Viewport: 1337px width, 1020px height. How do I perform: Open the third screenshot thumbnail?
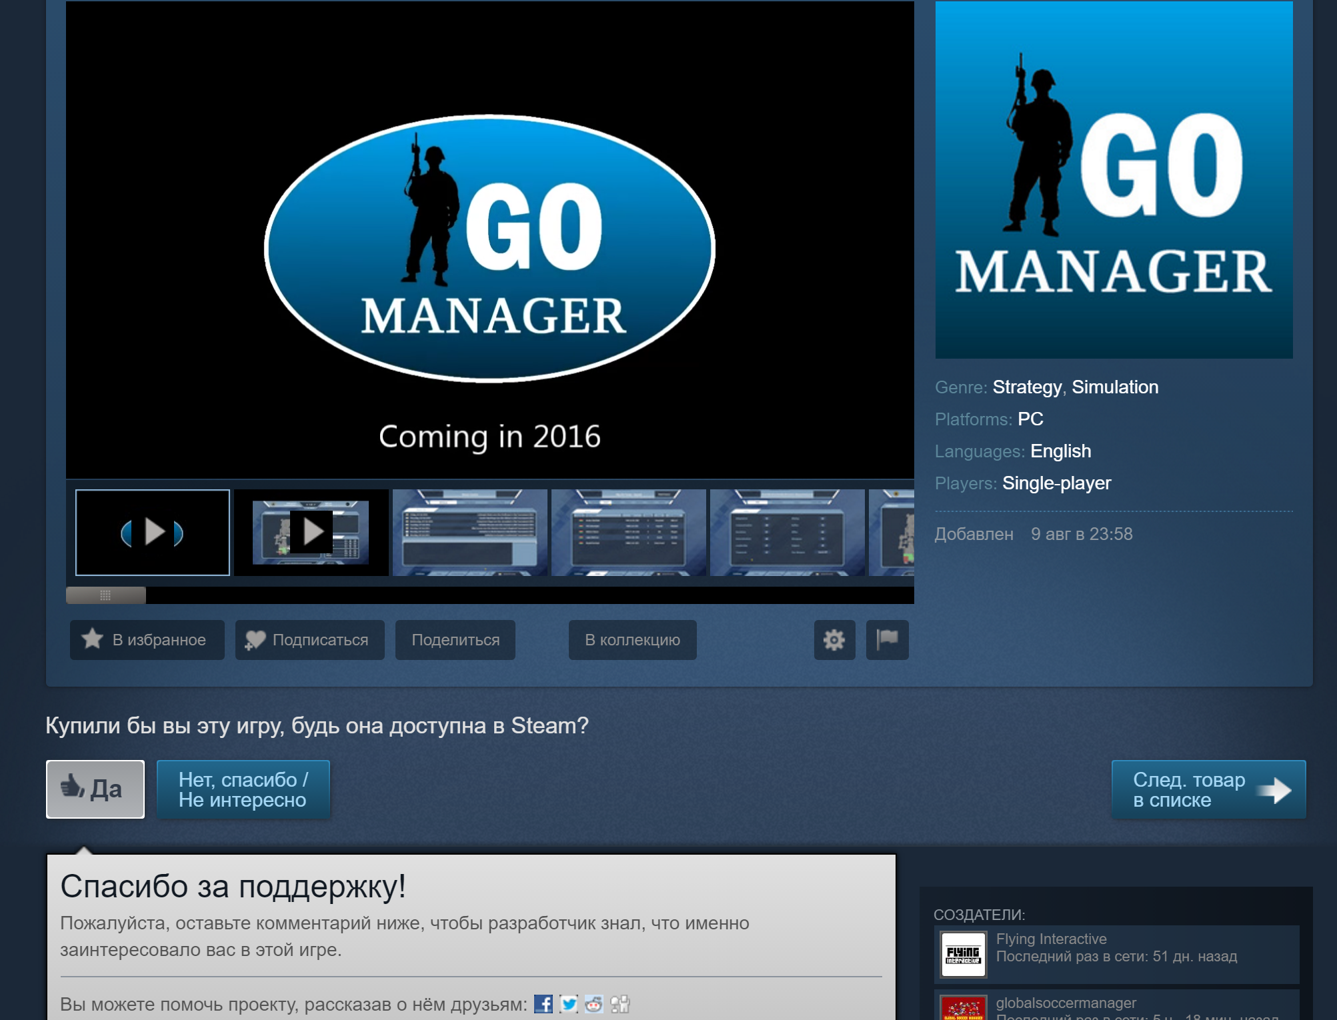(x=470, y=533)
